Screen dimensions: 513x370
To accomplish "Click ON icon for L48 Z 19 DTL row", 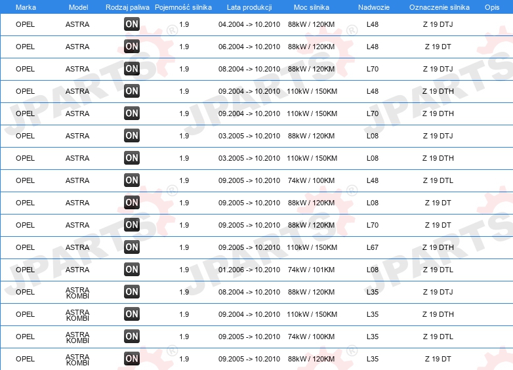I will pyautogui.click(x=132, y=180).
